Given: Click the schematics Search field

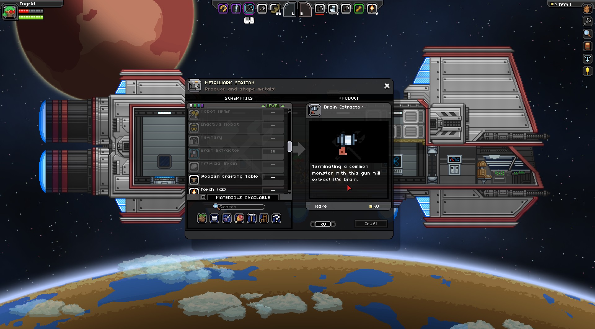Looking at the screenshot, I should pos(240,207).
